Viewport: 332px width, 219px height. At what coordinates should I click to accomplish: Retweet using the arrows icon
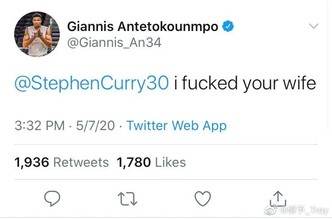click(127, 198)
